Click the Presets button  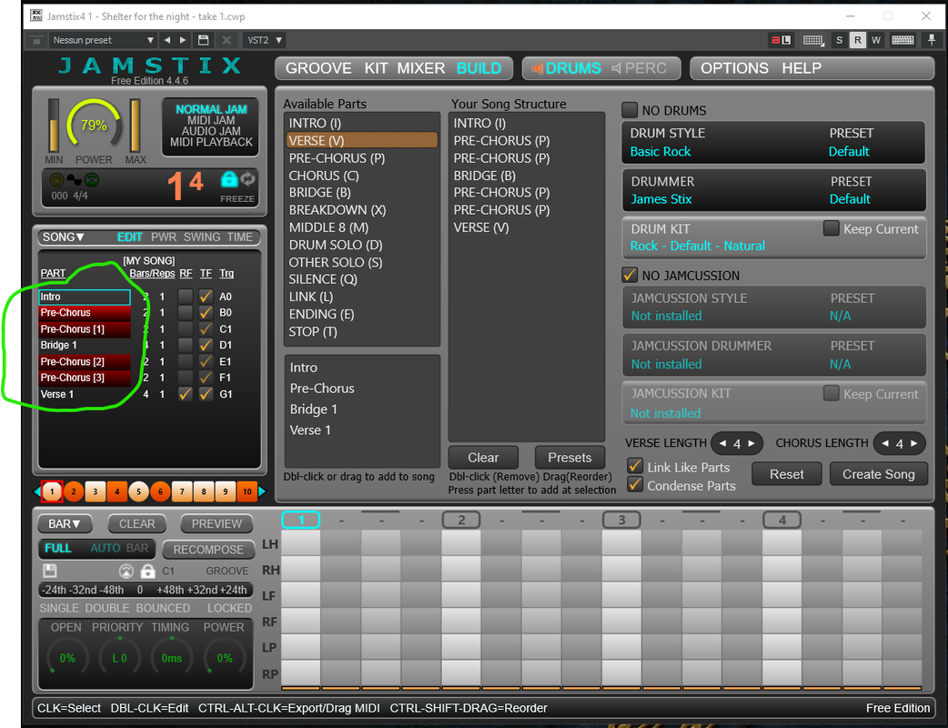tap(570, 457)
